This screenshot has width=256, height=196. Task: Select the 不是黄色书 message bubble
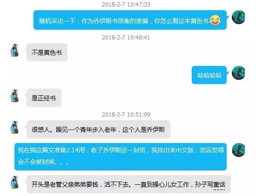(47, 52)
